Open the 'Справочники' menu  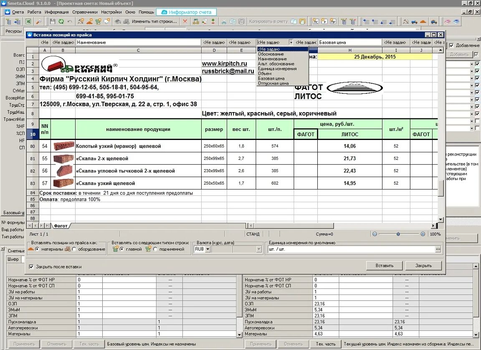85,12
